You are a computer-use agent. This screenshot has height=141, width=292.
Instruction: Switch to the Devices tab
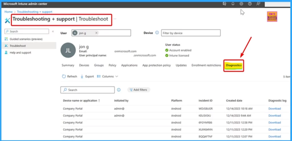tap(84, 65)
